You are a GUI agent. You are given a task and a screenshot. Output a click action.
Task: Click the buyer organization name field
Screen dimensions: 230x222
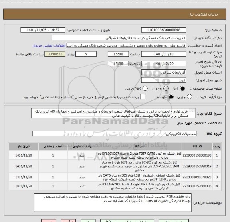pos(119,38)
